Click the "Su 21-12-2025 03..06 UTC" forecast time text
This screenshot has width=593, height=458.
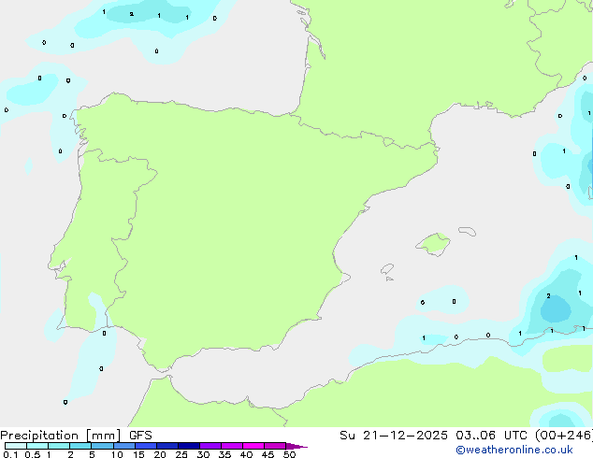(433, 436)
